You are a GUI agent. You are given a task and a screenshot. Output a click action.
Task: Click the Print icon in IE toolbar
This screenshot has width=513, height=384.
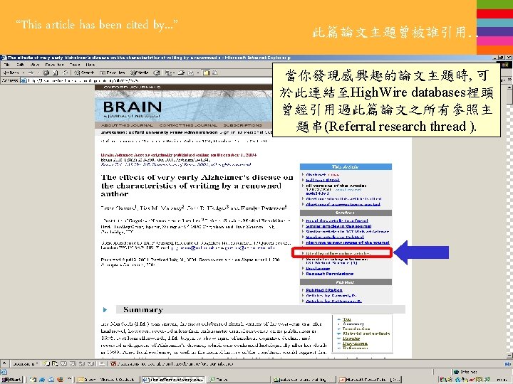[x=181, y=73]
